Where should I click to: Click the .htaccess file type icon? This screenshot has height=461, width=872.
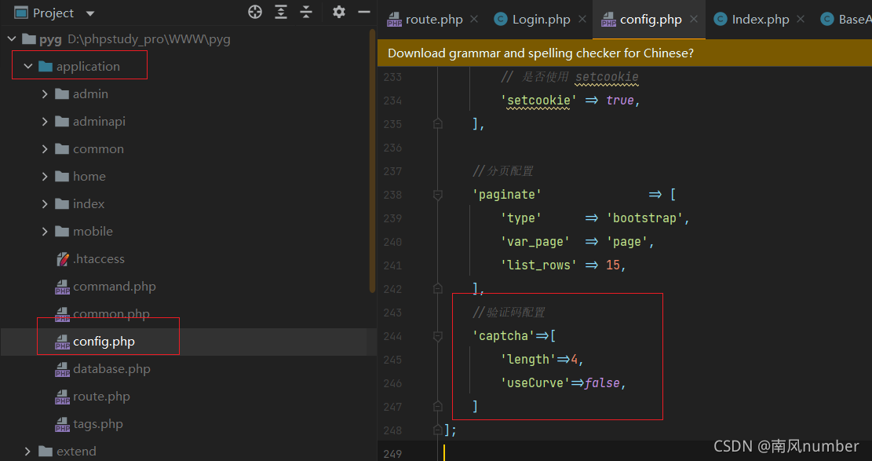tap(62, 259)
